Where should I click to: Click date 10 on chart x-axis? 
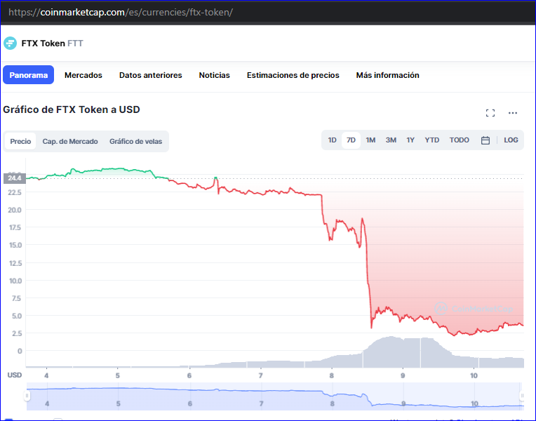coord(474,375)
